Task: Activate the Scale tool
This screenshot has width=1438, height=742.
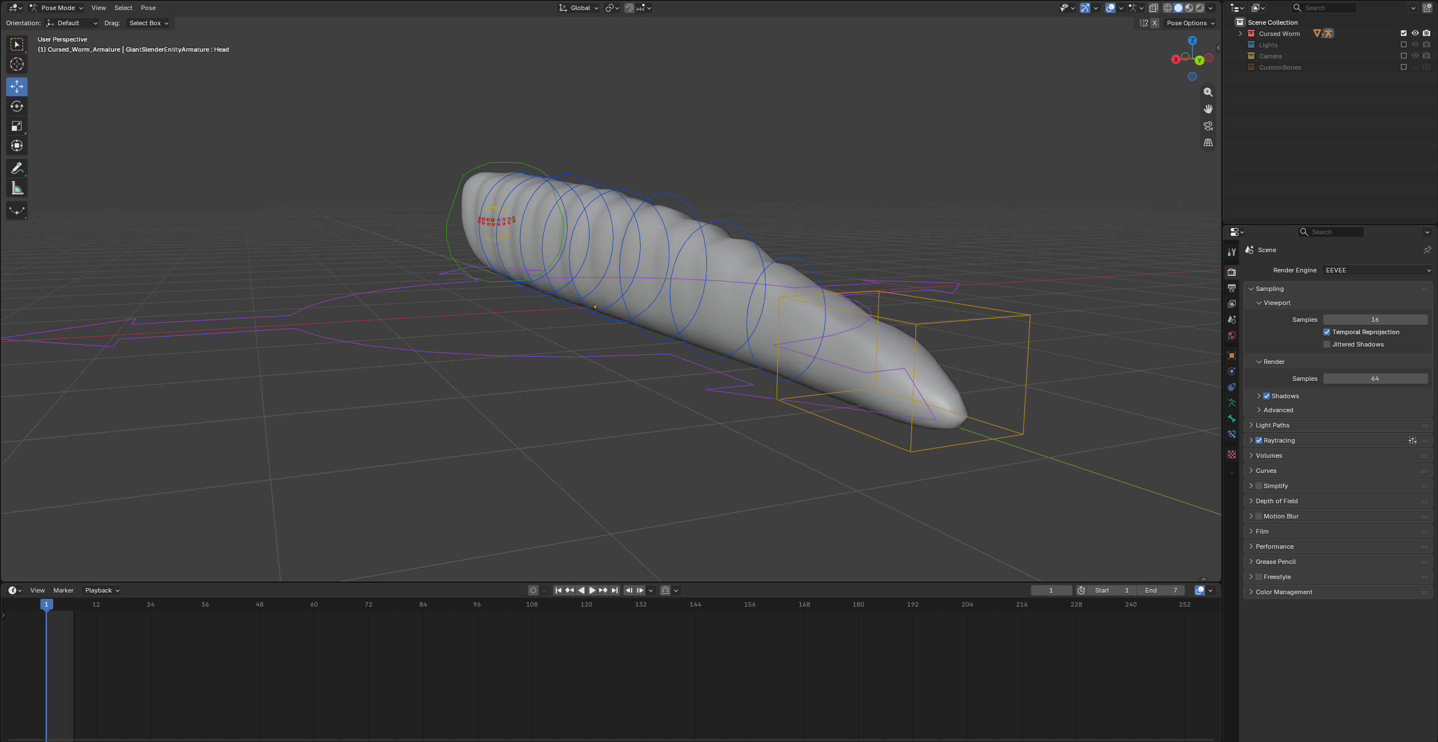Action: pyautogui.click(x=17, y=126)
